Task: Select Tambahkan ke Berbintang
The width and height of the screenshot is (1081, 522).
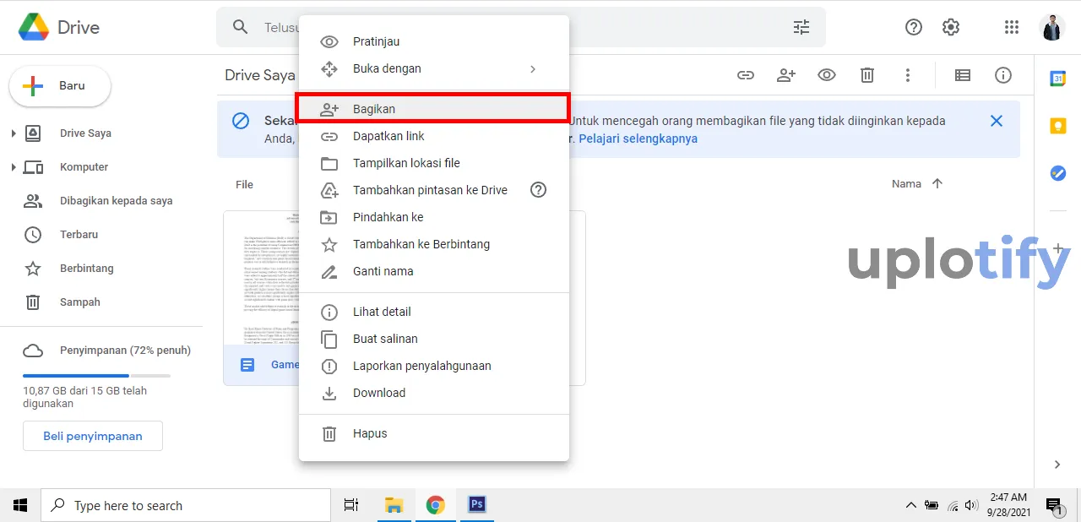Action: pos(434,244)
